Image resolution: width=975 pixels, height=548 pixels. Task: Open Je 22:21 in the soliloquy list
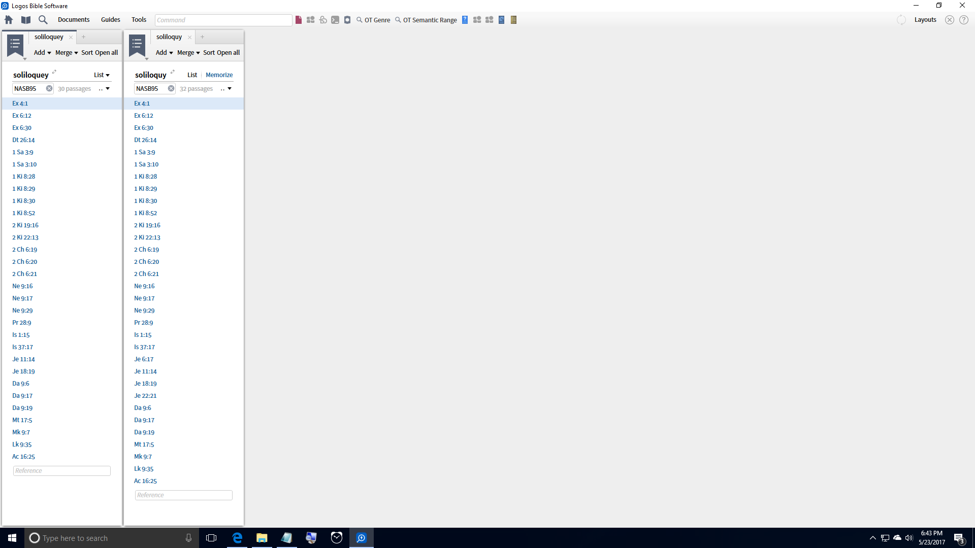tap(145, 396)
